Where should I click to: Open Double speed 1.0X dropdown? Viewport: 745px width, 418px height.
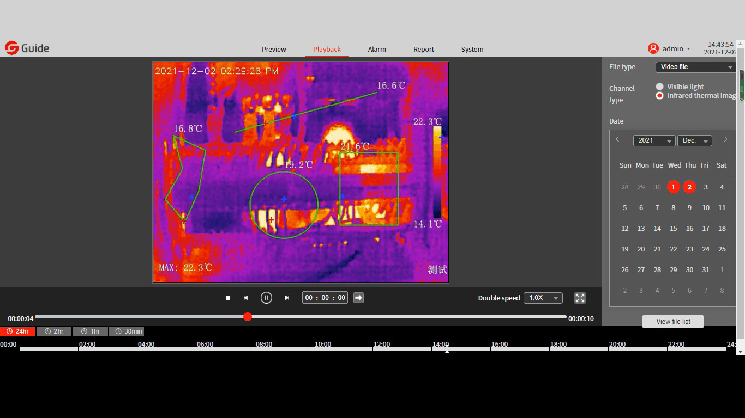(x=543, y=298)
